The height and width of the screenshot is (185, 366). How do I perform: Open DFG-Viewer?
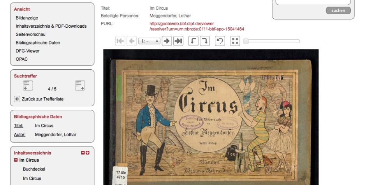[28, 51]
